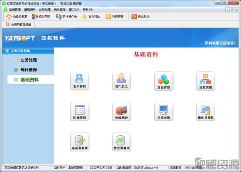Viewport: 241px width, 172px height.
Task: Minimize the main application window
Action: click(218, 2)
